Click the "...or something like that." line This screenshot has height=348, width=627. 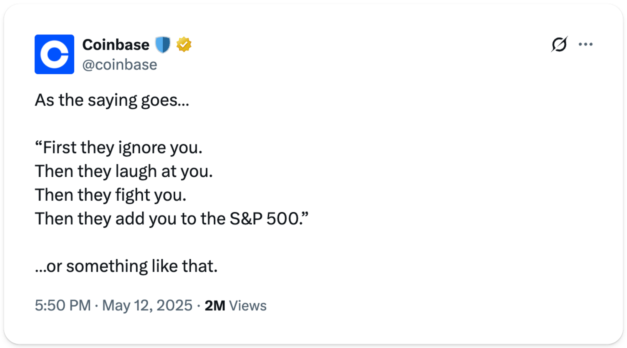point(126,266)
